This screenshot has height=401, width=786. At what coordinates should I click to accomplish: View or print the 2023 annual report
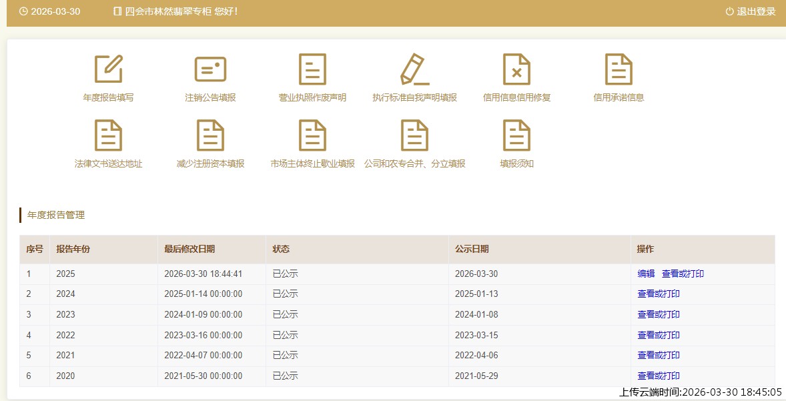pos(659,314)
